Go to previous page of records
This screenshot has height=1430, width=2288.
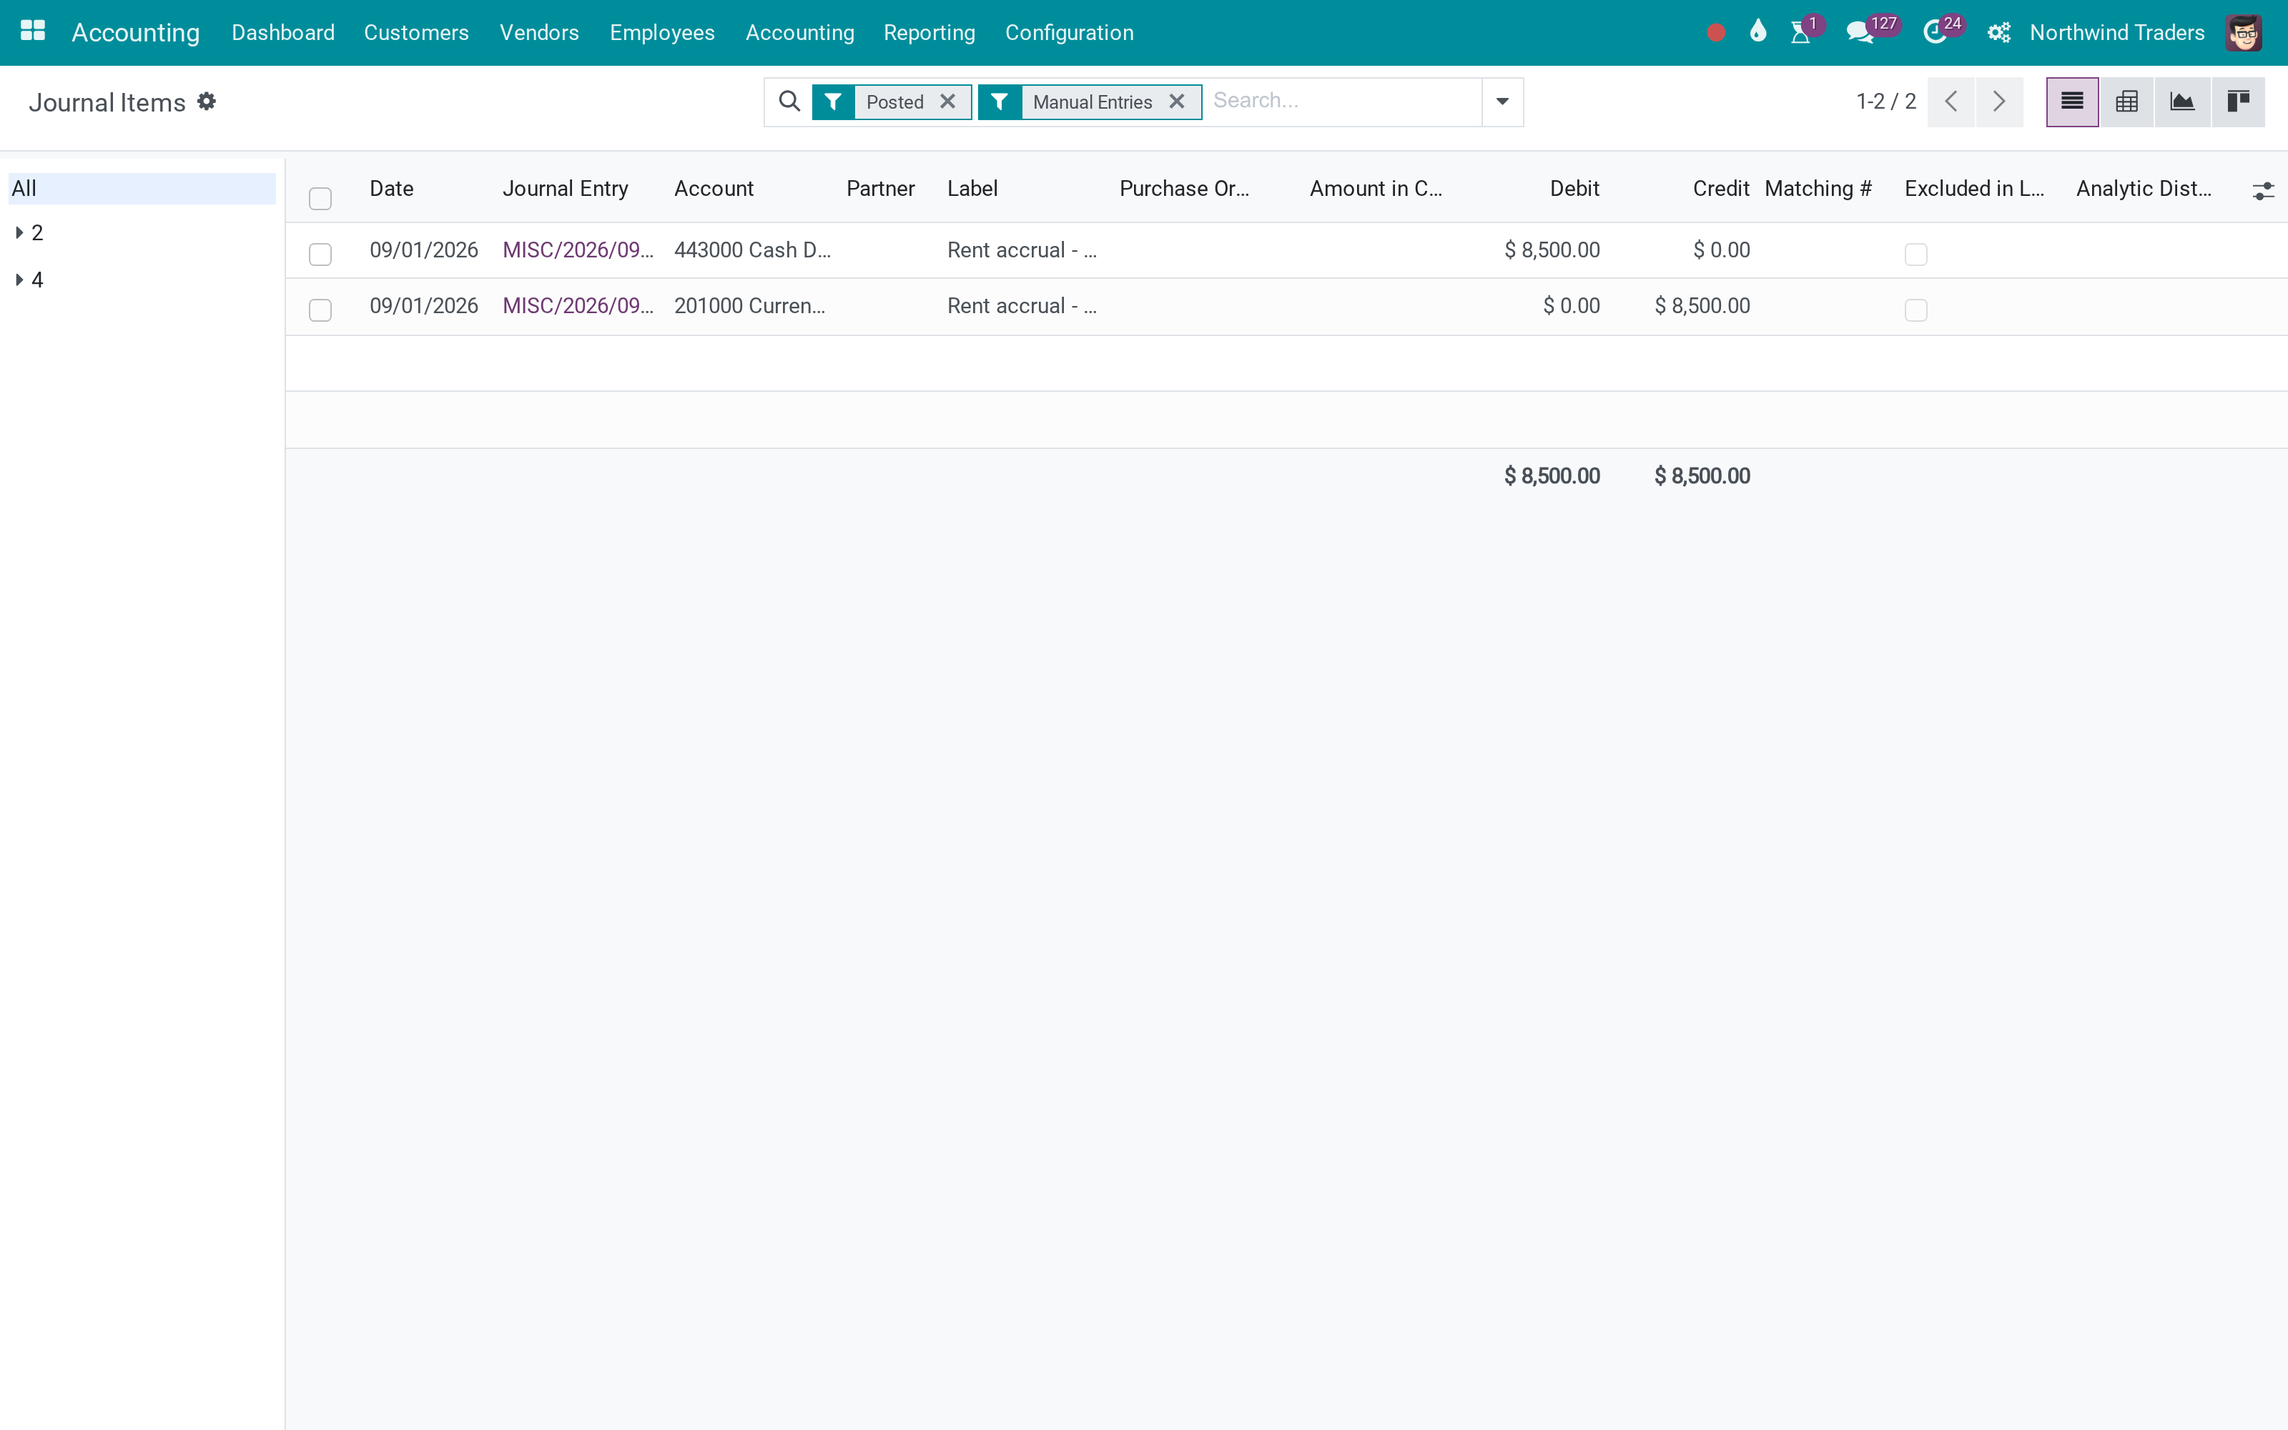pyautogui.click(x=1951, y=102)
